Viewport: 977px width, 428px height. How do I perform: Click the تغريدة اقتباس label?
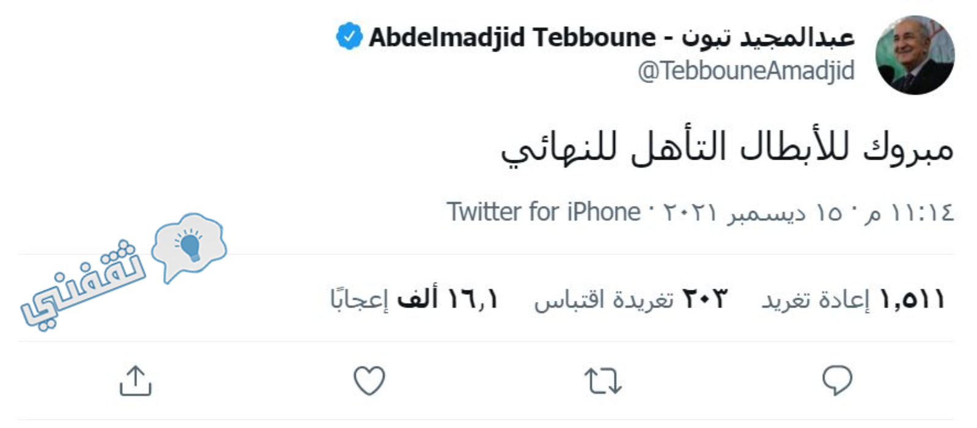(x=603, y=300)
